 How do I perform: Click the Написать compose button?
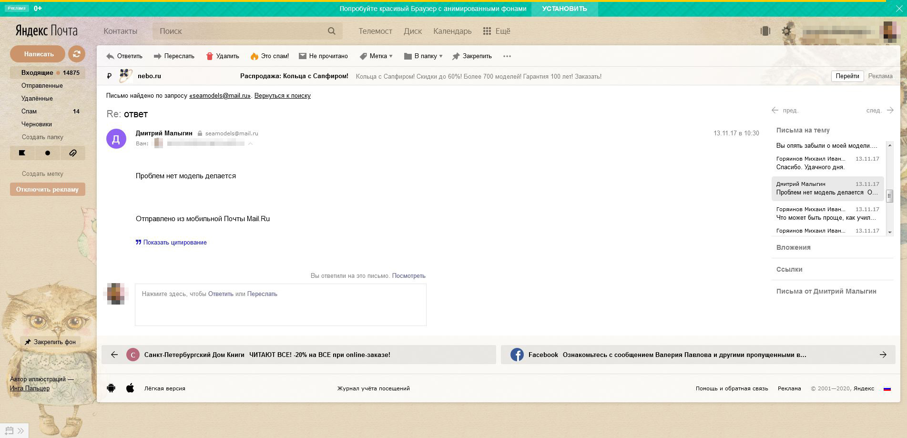(38, 54)
